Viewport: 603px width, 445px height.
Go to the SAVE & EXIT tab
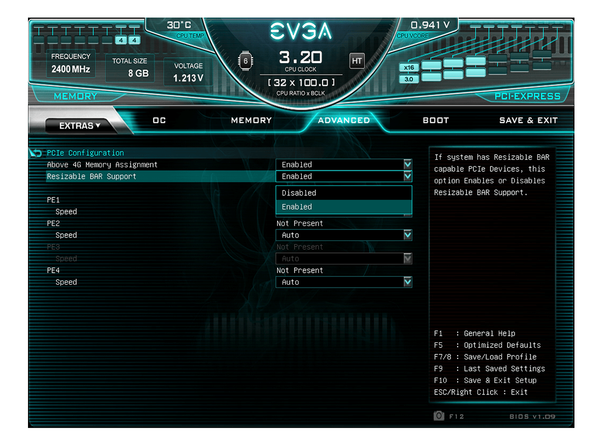pyautogui.click(x=528, y=120)
